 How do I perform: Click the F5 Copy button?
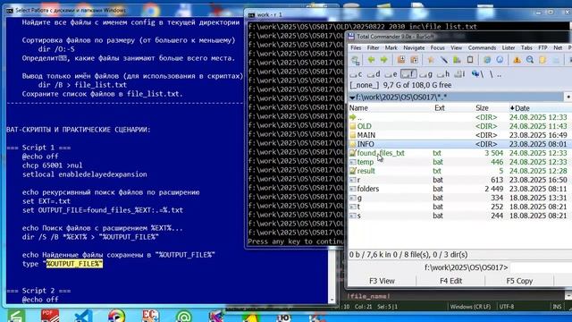coord(519,281)
